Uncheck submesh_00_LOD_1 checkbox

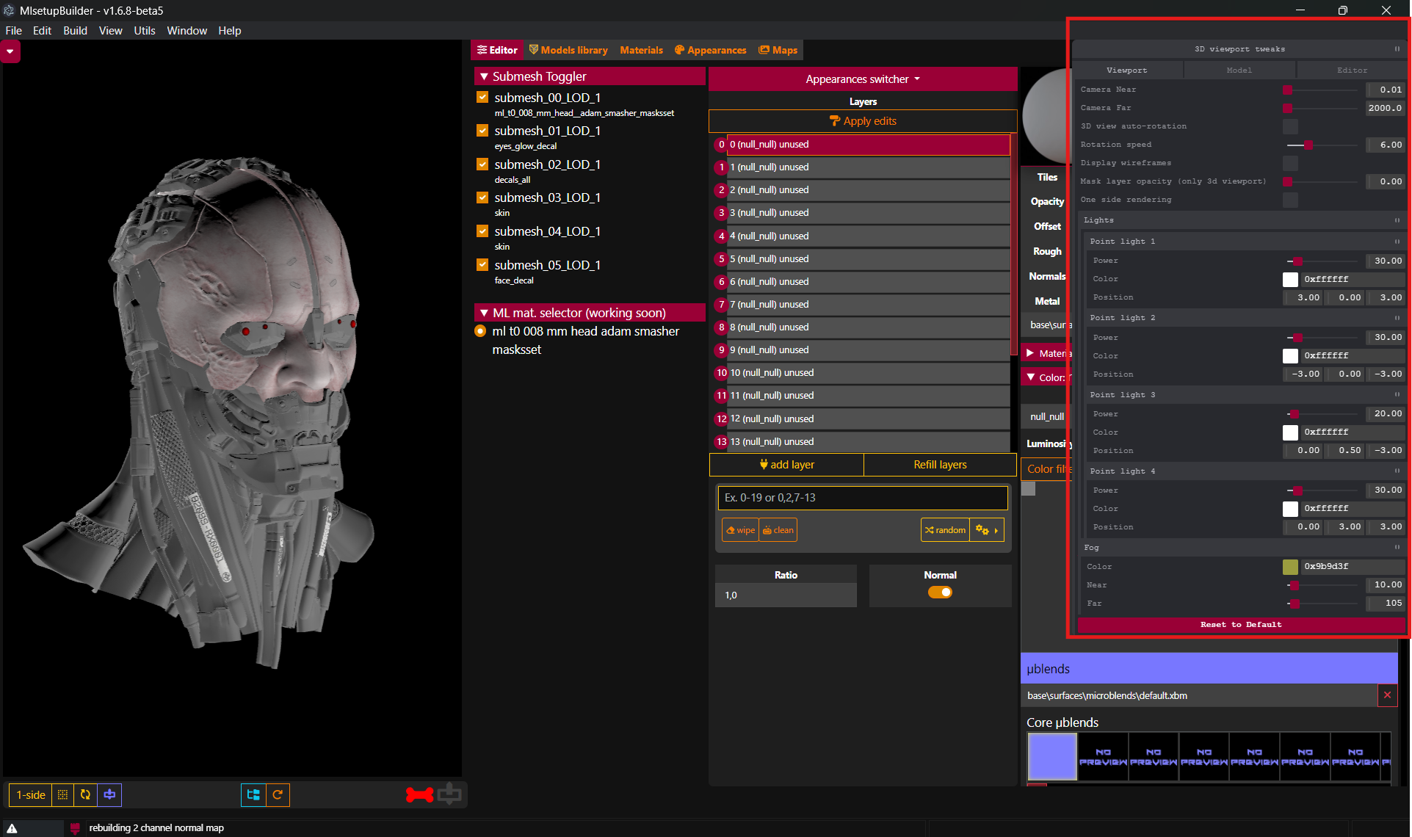pos(482,98)
